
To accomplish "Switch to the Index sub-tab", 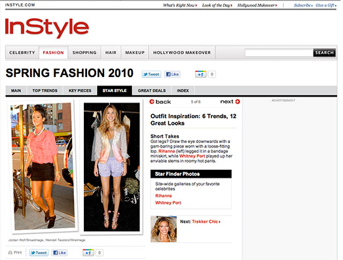I will [x=183, y=91].
